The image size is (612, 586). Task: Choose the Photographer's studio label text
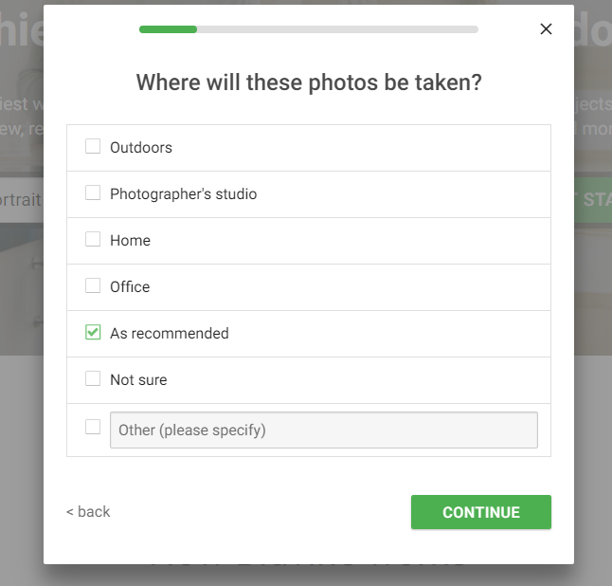[x=184, y=194]
